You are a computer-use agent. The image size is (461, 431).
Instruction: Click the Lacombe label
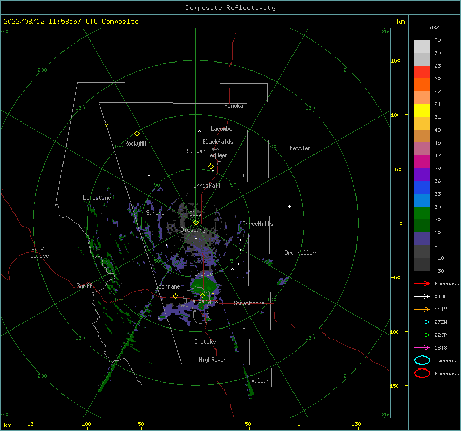221,129
